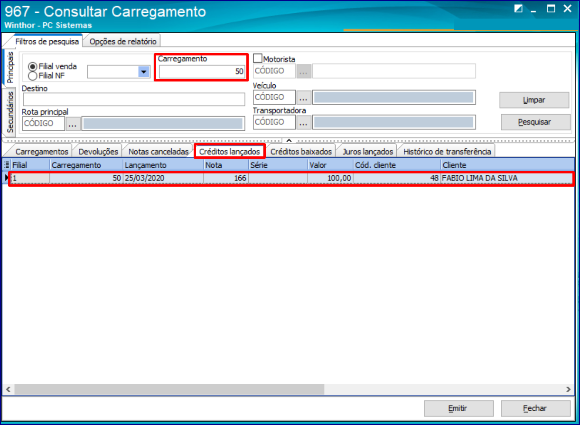Switch to Notas canceladas tab
This screenshot has width=580, height=425.
(x=159, y=152)
